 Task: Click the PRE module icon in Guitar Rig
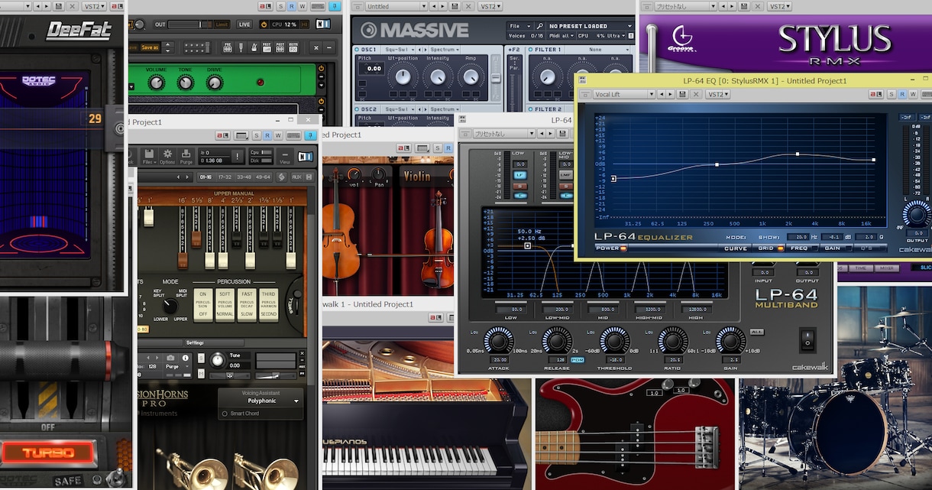[228, 47]
